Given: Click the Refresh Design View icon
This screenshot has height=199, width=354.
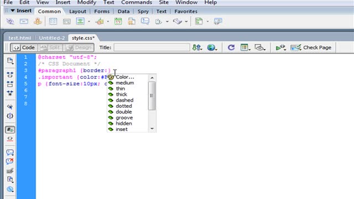Looking at the screenshot, I should [231, 48].
